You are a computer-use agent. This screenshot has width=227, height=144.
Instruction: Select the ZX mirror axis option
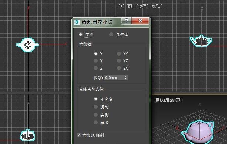[x=119, y=68]
